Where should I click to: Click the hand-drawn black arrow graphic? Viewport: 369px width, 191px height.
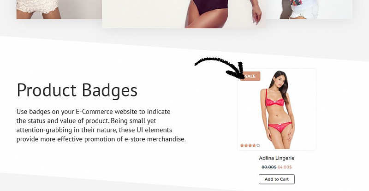tap(220, 67)
